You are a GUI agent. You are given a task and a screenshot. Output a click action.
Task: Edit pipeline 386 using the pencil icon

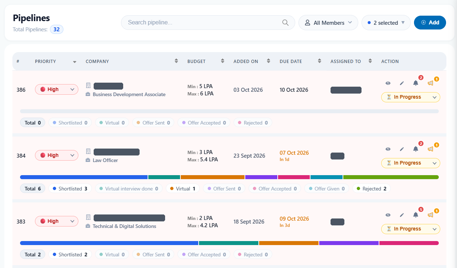coord(402,83)
